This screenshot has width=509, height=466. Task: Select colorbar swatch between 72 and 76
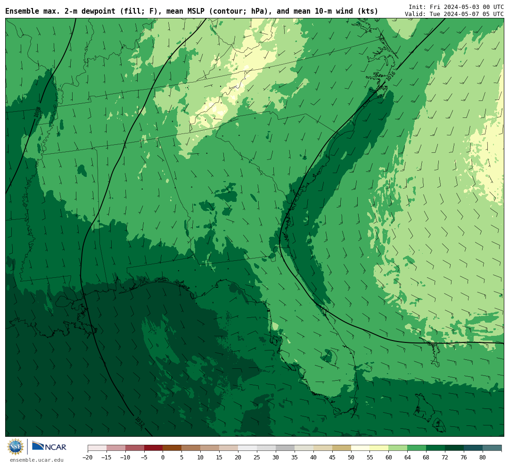tap(454, 448)
